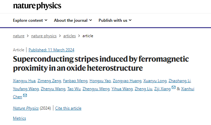Open nature physics breadcrumb link

pos(44,36)
